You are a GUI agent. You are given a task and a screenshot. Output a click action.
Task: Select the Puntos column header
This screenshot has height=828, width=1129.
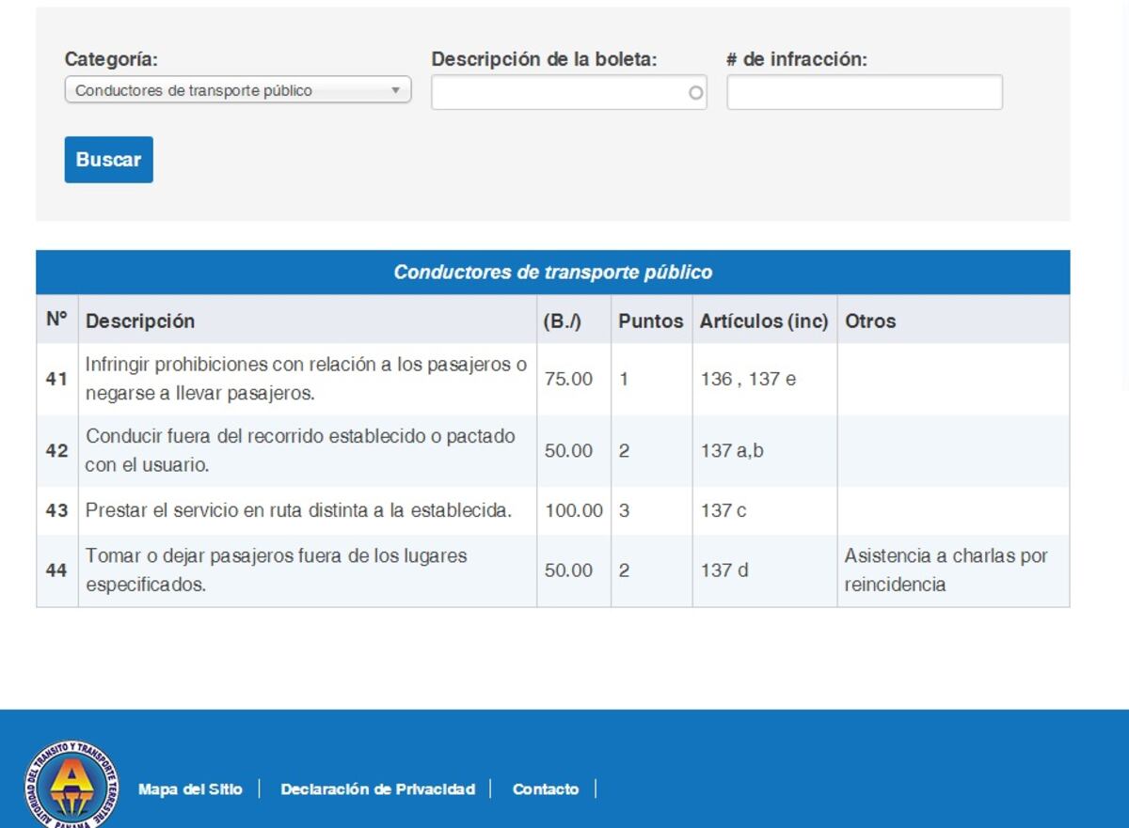tap(650, 320)
